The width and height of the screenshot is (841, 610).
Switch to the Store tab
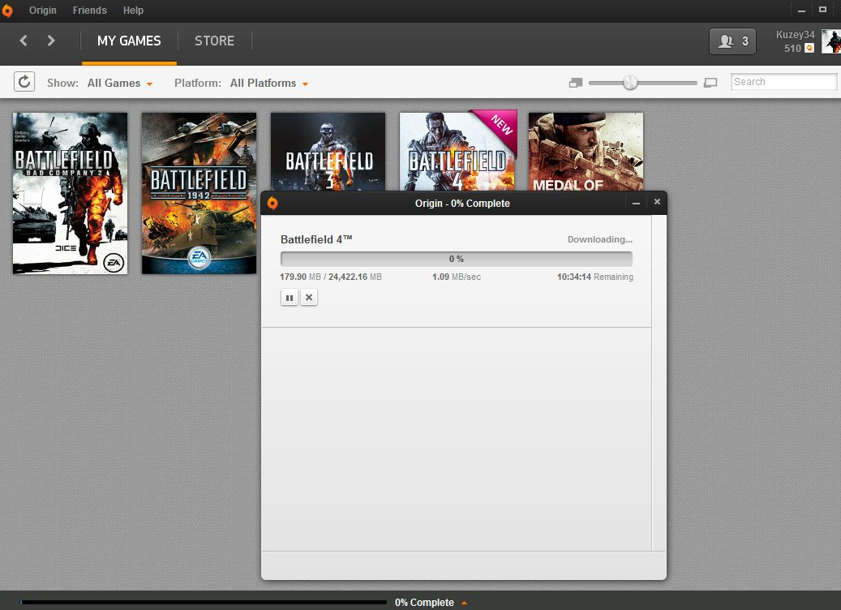(x=215, y=41)
